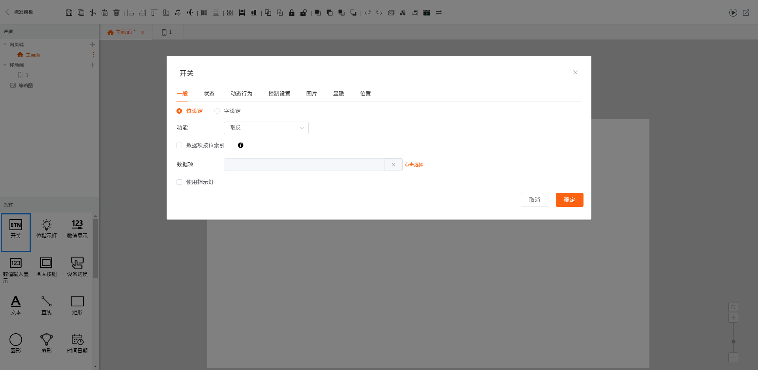The image size is (758, 370).
Task: Click the cut scissors icon
Action: 93,13
